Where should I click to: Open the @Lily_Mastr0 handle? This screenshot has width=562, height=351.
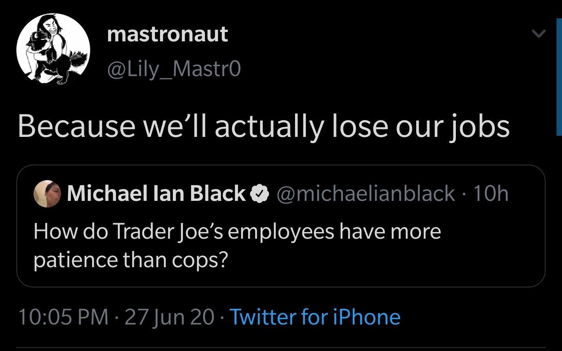174,69
